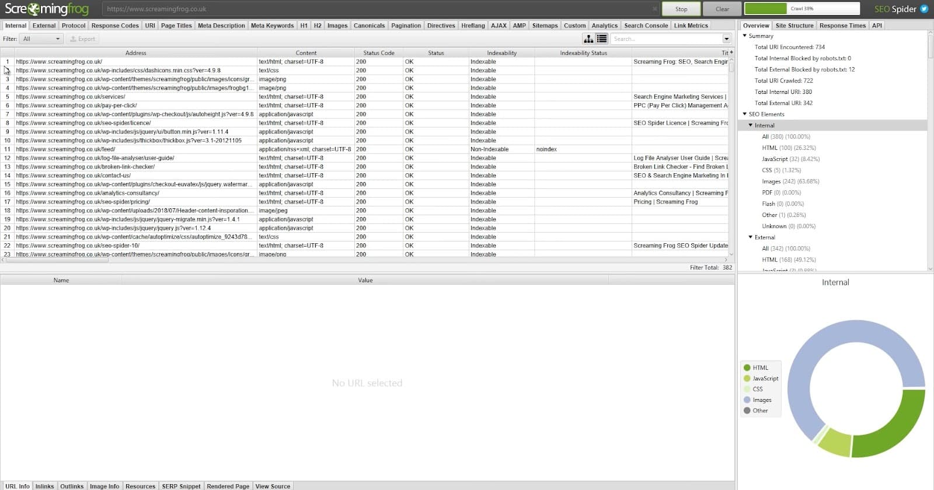This screenshot has height=490, width=934.
Task: Collapse the Summary section
Action: [x=745, y=36]
